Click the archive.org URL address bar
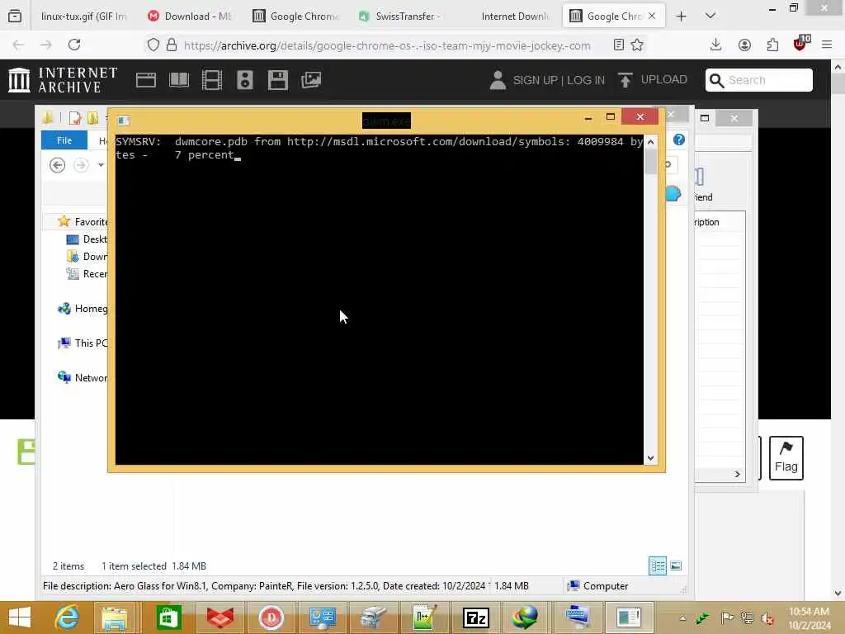 point(387,46)
